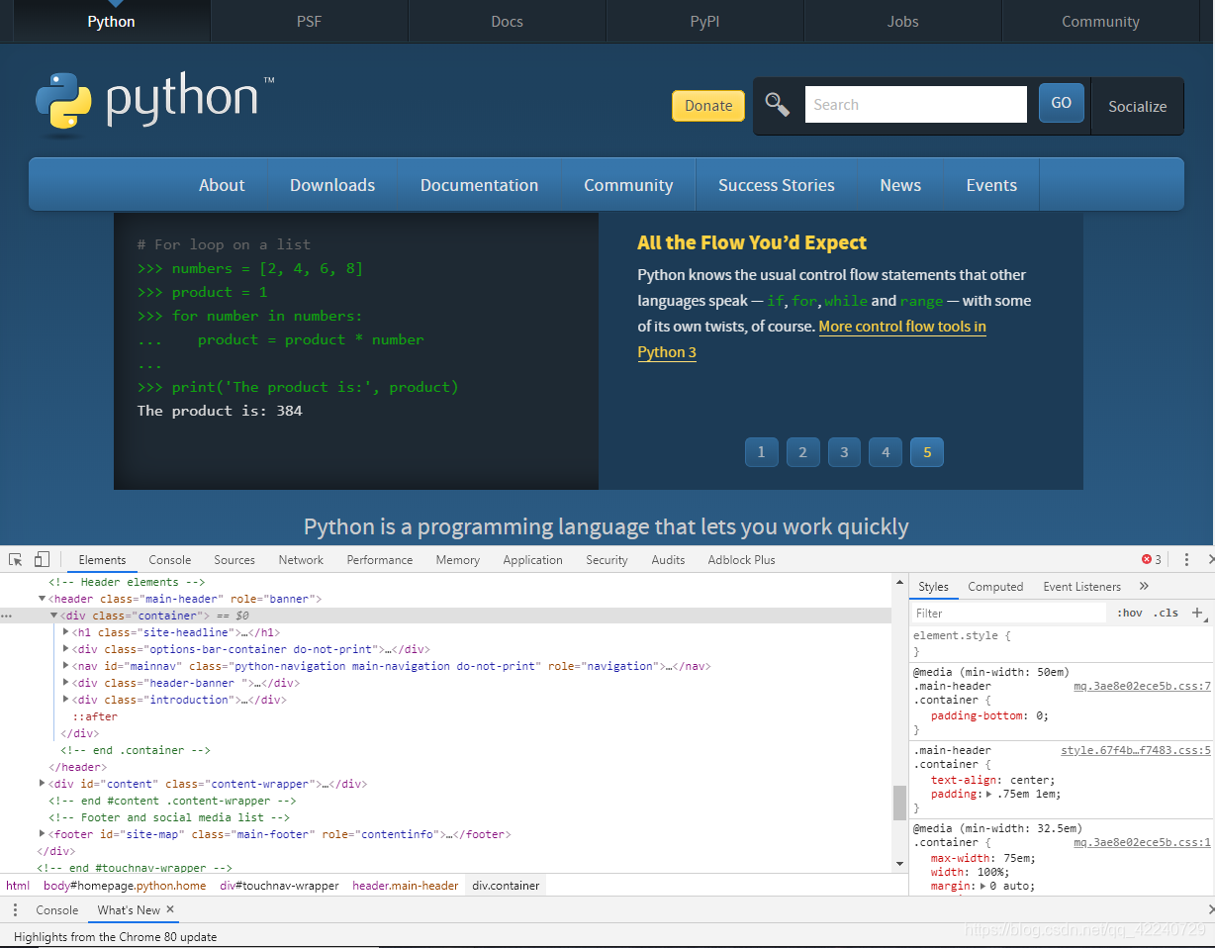Click the GO search button
This screenshot has width=1215, height=948.
pos(1062,103)
